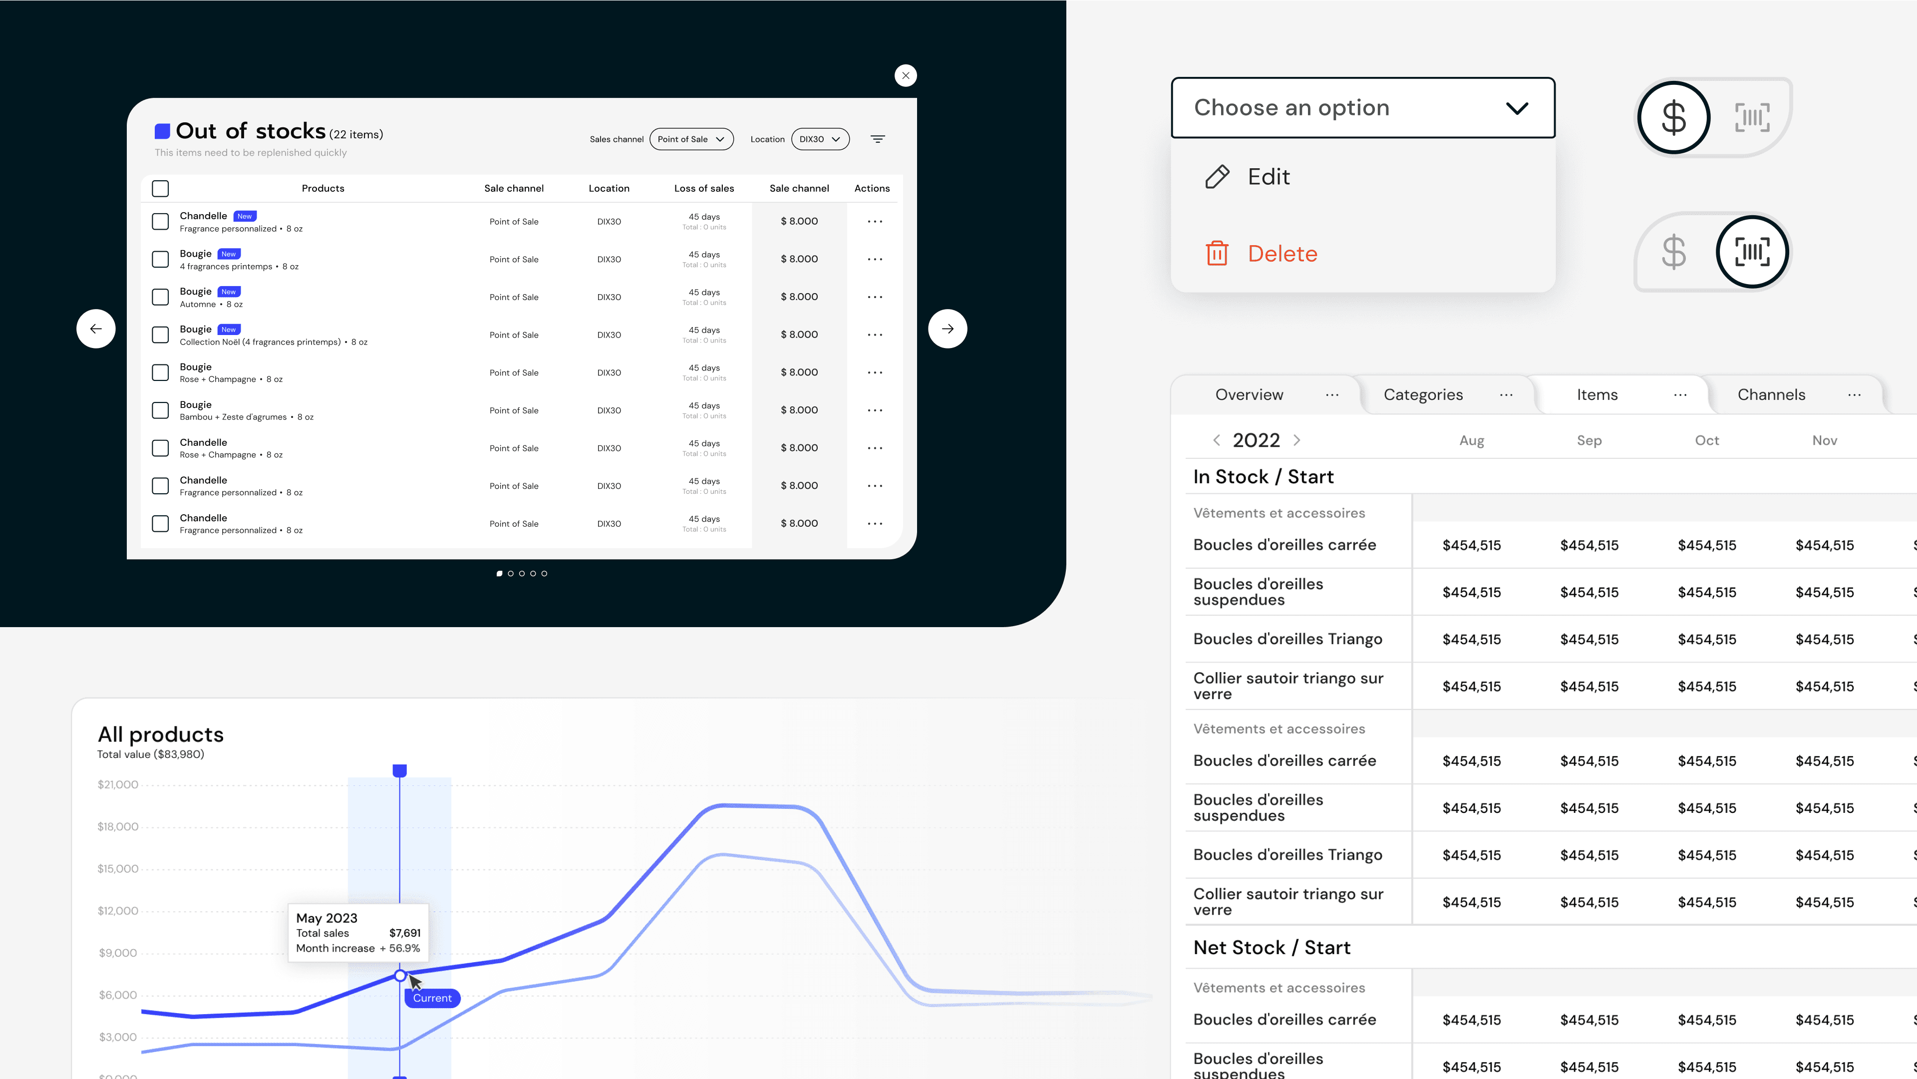Viewport: 1917px width, 1079px height.
Task: Open the Point of Sale sales channel dropdown
Action: point(690,139)
